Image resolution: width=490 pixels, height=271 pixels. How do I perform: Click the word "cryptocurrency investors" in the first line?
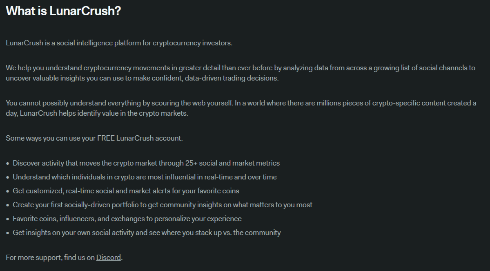(x=192, y=43)
